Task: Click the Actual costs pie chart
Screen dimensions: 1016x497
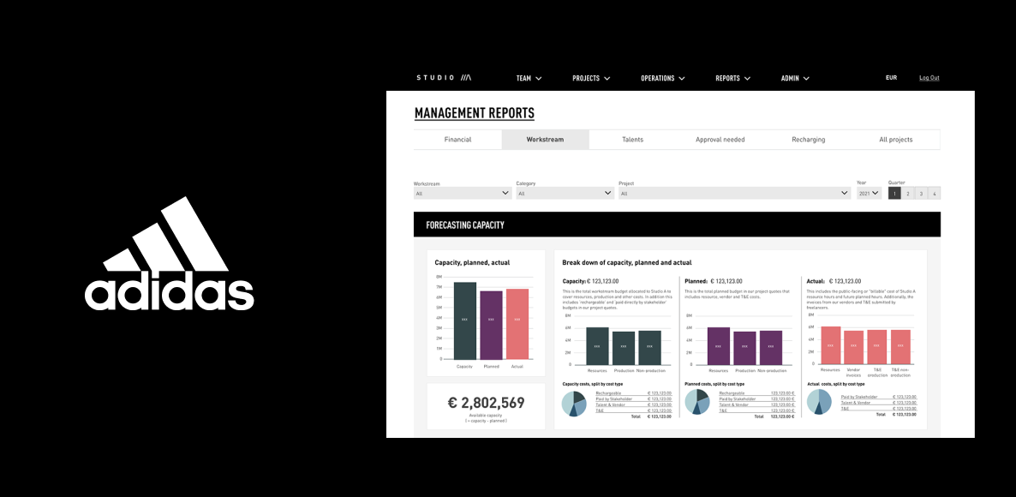Action: point(819,403)
